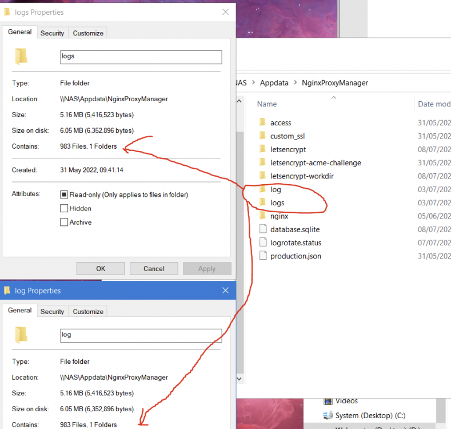This screenshot has height=429, width=451.
Task: Expand the chevron between Appdata and NginxProxyManager
Action: tap(296, 82)
